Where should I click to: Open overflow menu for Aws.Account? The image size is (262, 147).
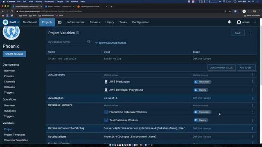tap(253, 75)
